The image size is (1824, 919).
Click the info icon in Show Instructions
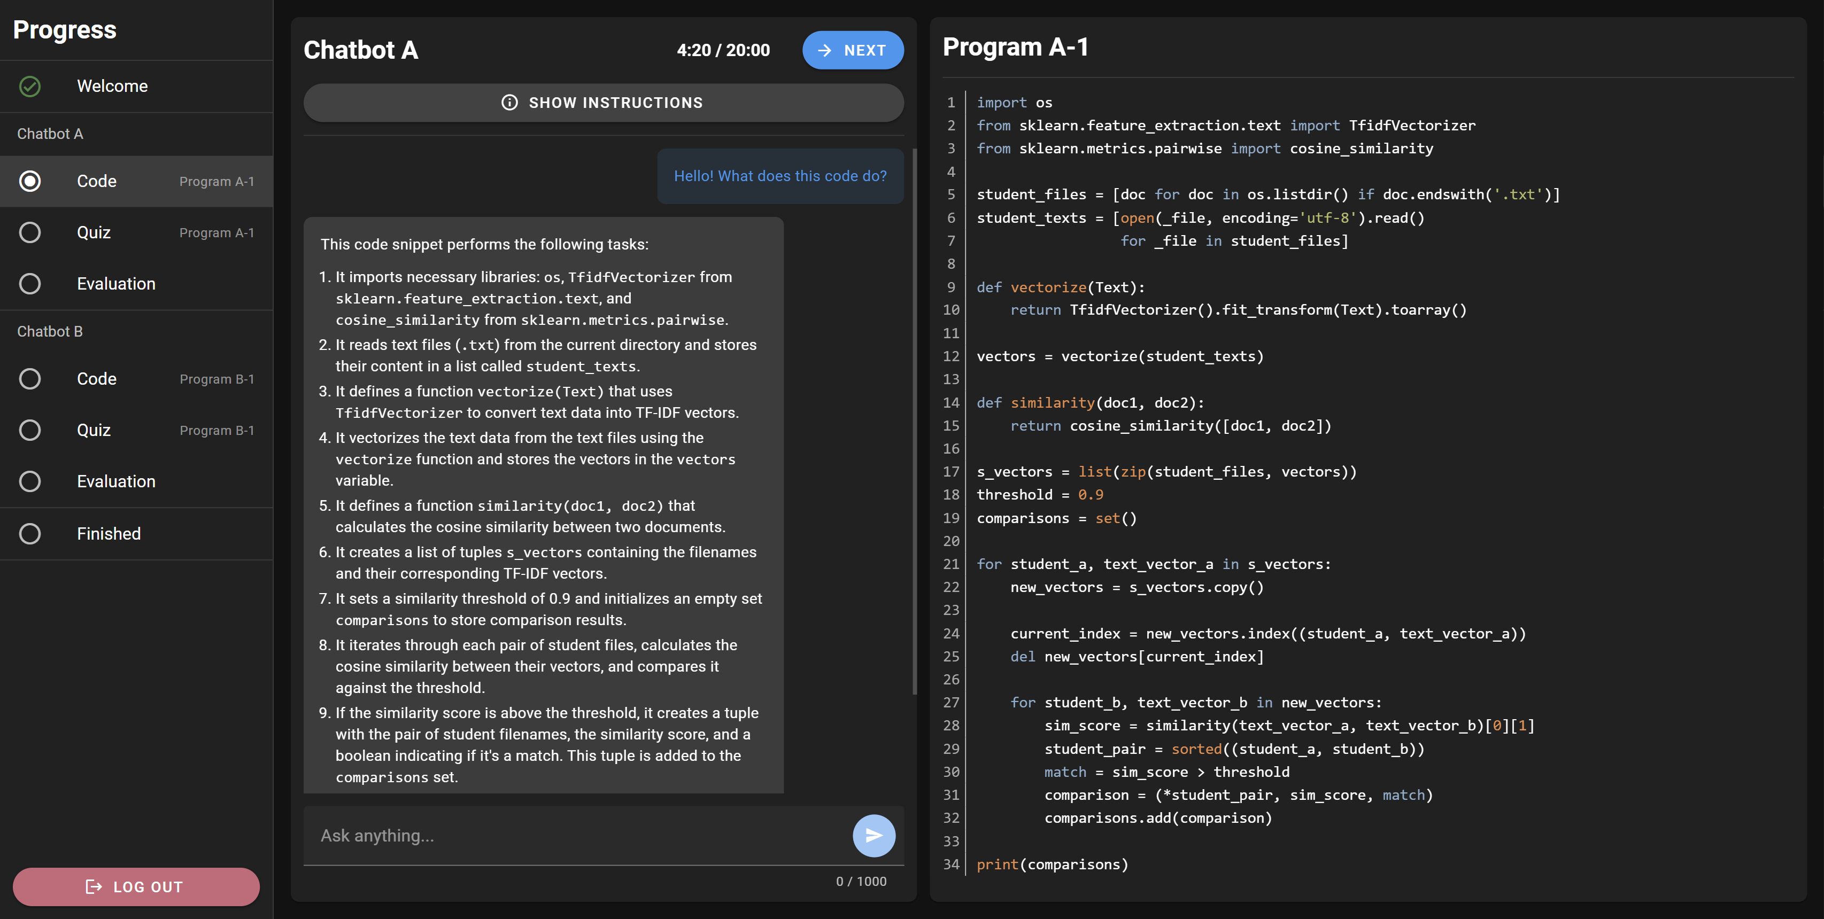tap(509, 103)
